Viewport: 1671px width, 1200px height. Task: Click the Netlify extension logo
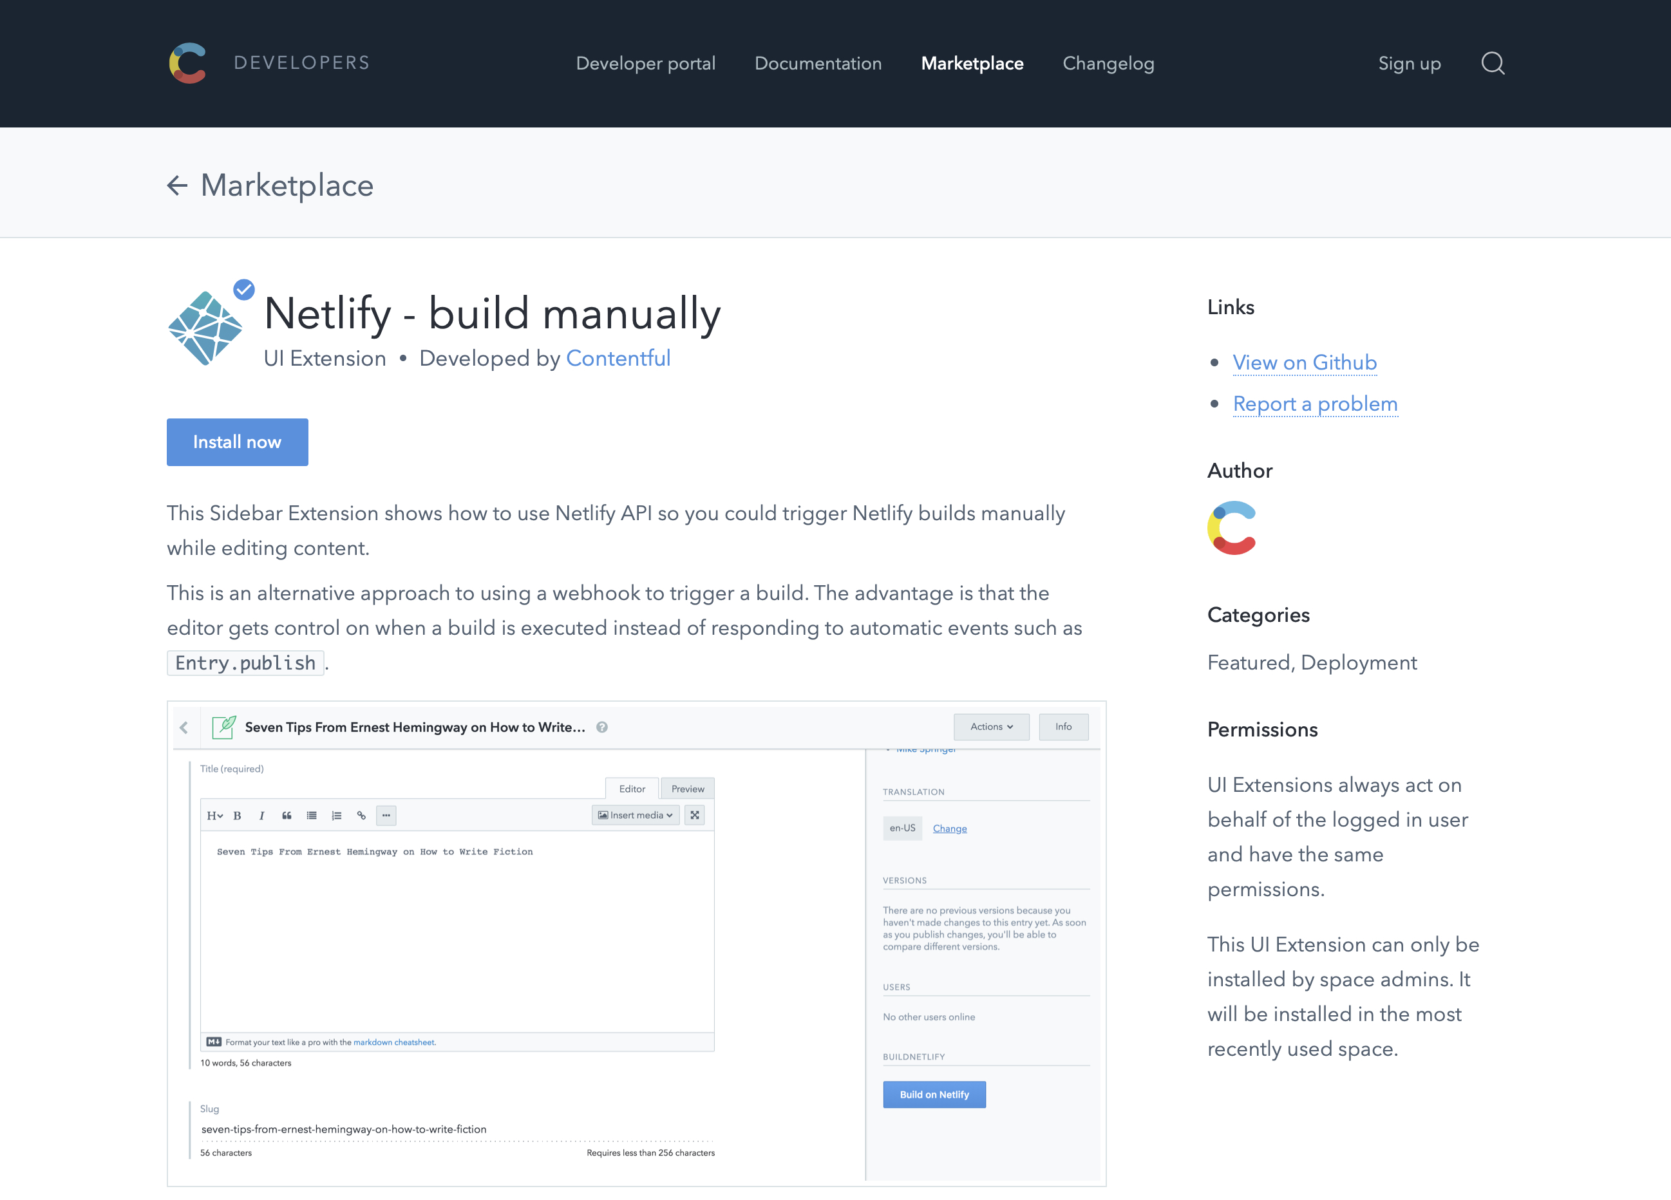click(205, 328)
